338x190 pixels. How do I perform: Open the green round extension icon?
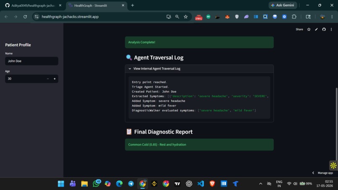click(x=208, y=17)
